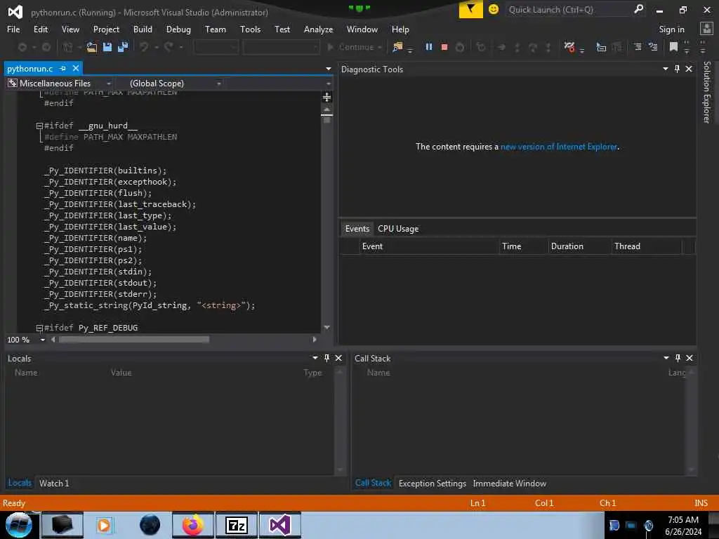Click the feedback smiley face icon
The width and height of the screenshot is (719, 539).
(494, 9)
